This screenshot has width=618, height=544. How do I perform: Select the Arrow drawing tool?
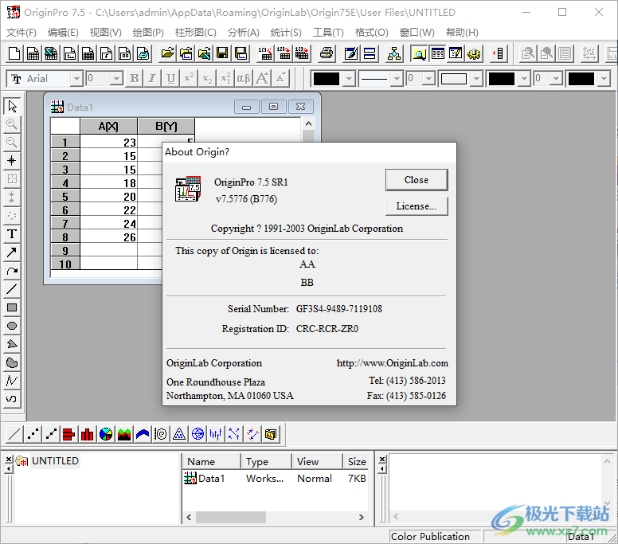coord(12,252)
